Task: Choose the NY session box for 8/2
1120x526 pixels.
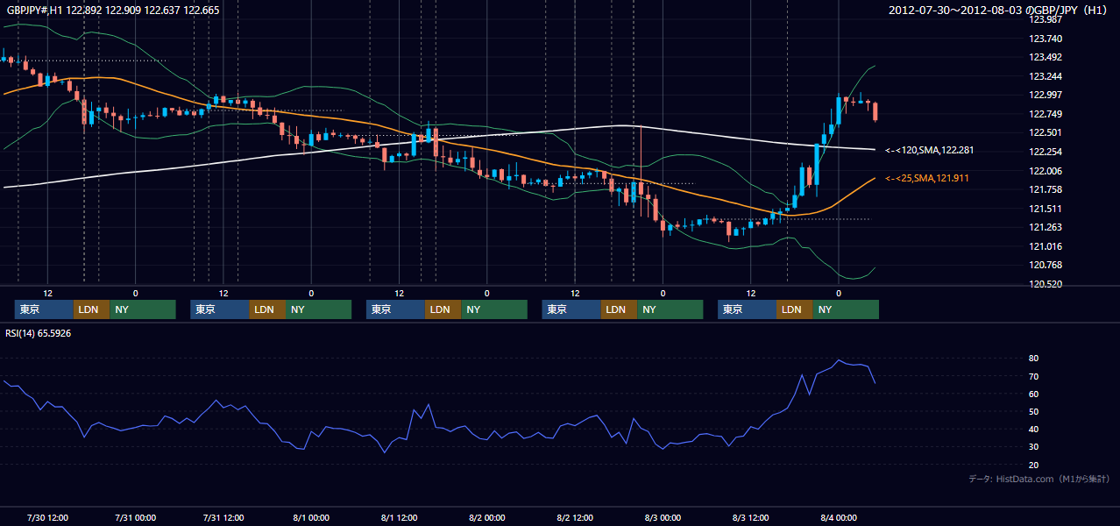Action: [x=670, y=309]
